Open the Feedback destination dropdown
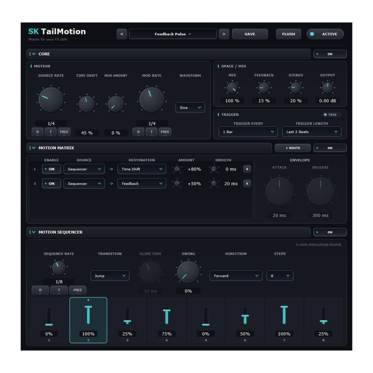 point(142,184)
